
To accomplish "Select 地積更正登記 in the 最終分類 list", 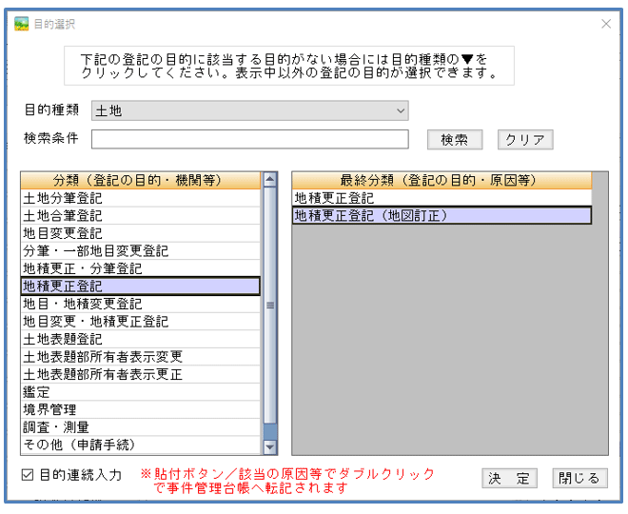I will click(x=442, y=199).
